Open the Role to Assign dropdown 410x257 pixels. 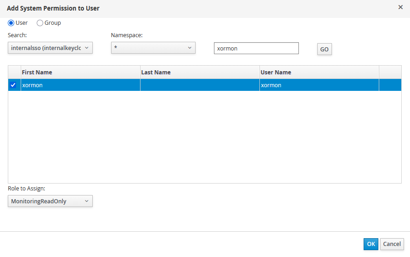pos(50,201)
